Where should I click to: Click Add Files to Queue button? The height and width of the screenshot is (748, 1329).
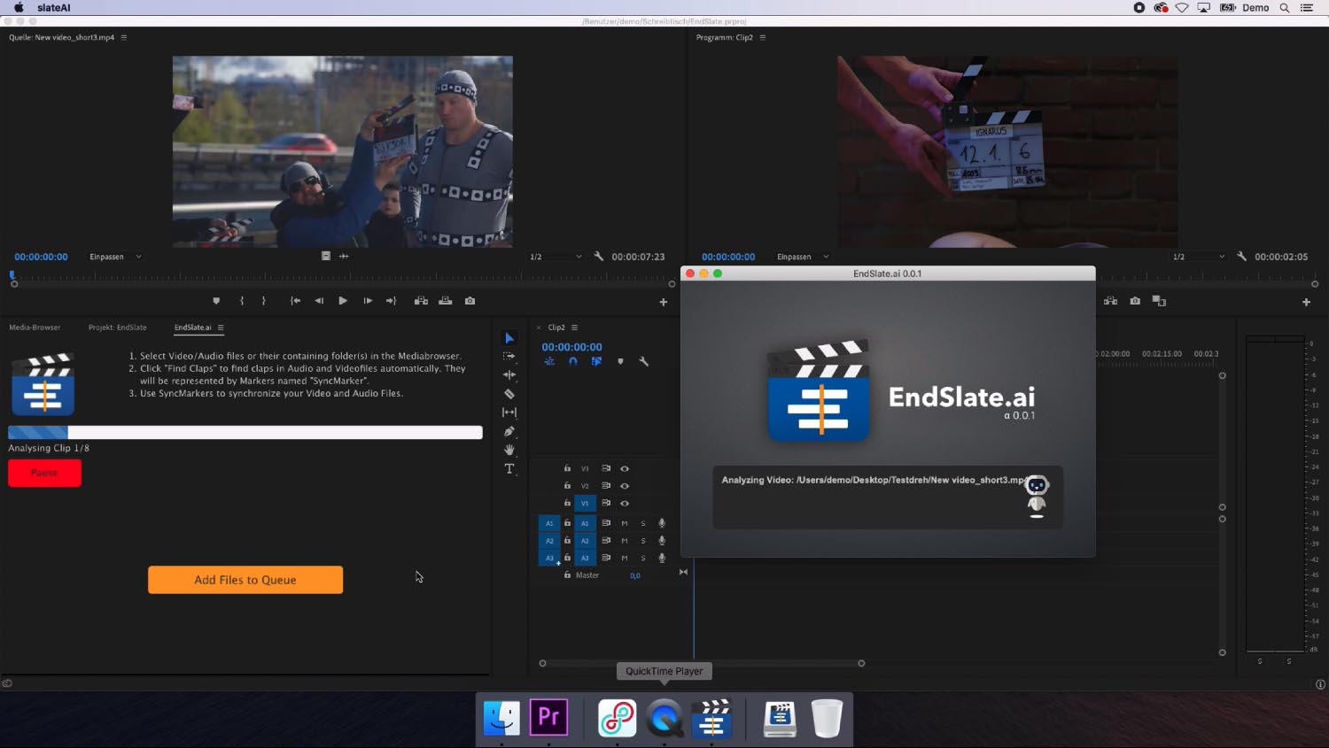point(245,580)
